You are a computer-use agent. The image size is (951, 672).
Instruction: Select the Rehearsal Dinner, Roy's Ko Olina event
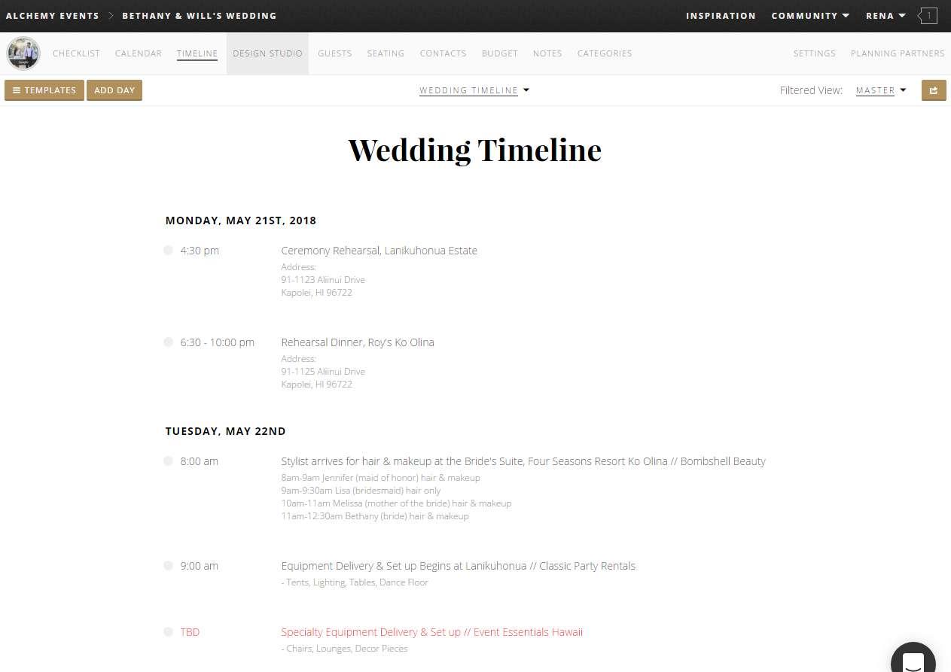pos(358,342)
